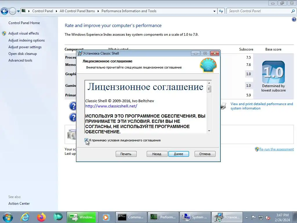Open the classicshell.net link in license text
Screen dimensions: 297x223
pyautogui.click(x=111, y=106)
